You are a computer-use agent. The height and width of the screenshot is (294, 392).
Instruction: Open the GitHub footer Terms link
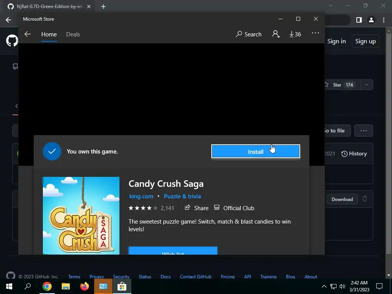click(x=74, y=276)
